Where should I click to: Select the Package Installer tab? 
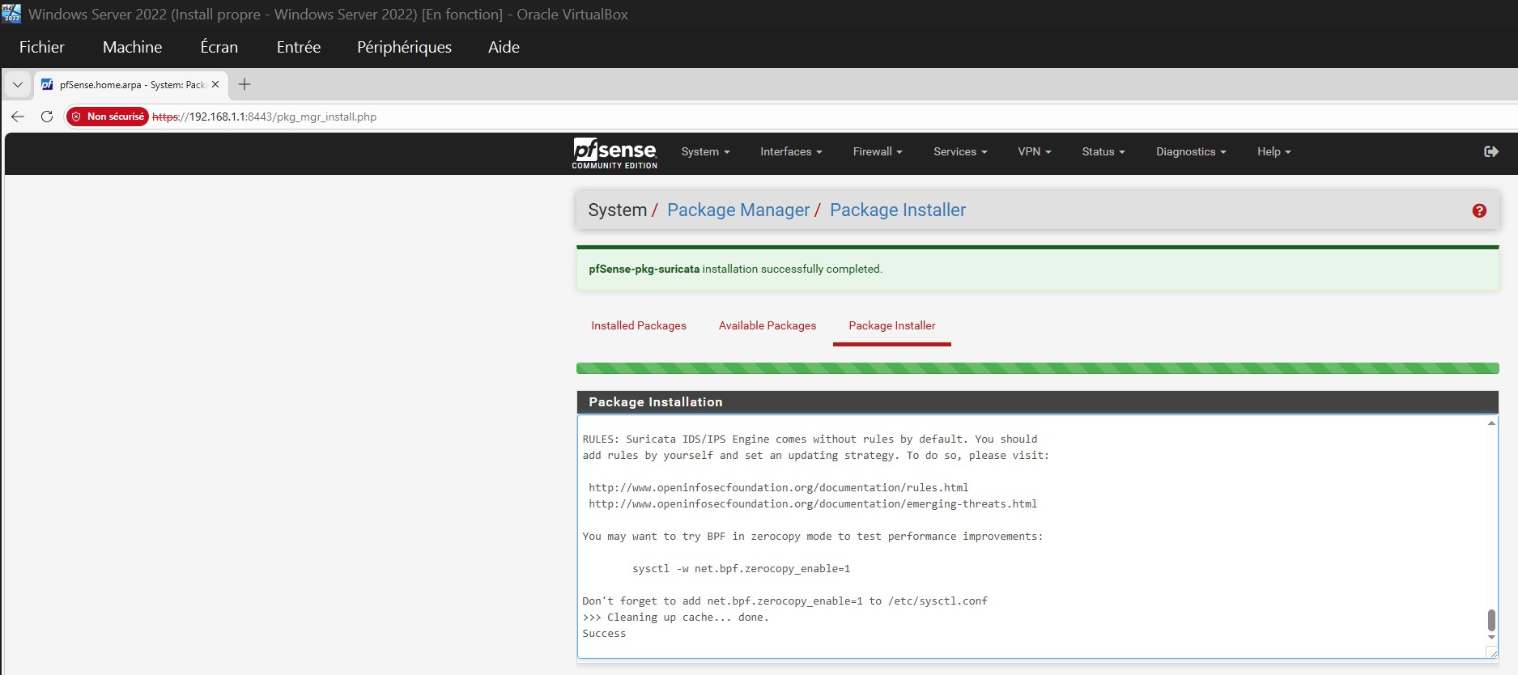892,325
